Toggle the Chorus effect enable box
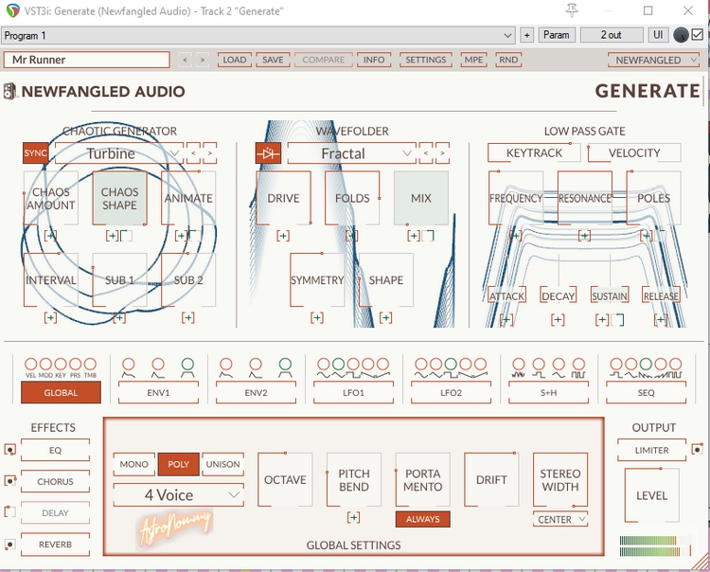 coord(10,480)
